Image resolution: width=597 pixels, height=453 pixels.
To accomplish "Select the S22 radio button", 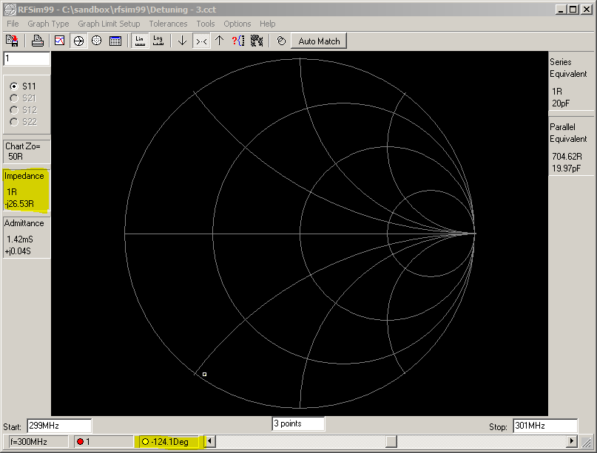I will 14,122.
